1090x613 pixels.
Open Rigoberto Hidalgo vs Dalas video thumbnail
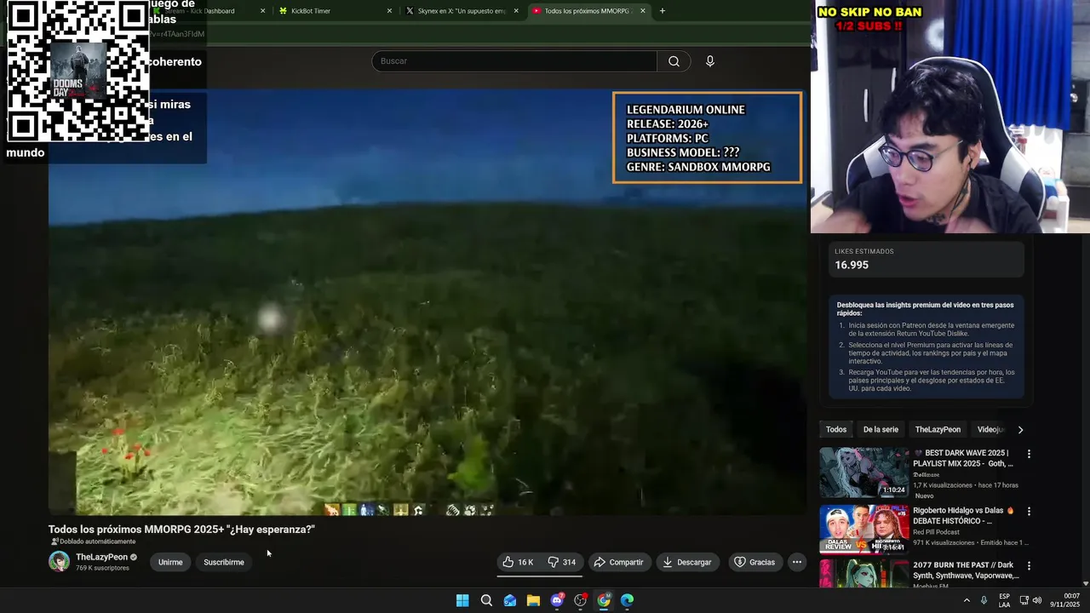(x=864, y=530)
